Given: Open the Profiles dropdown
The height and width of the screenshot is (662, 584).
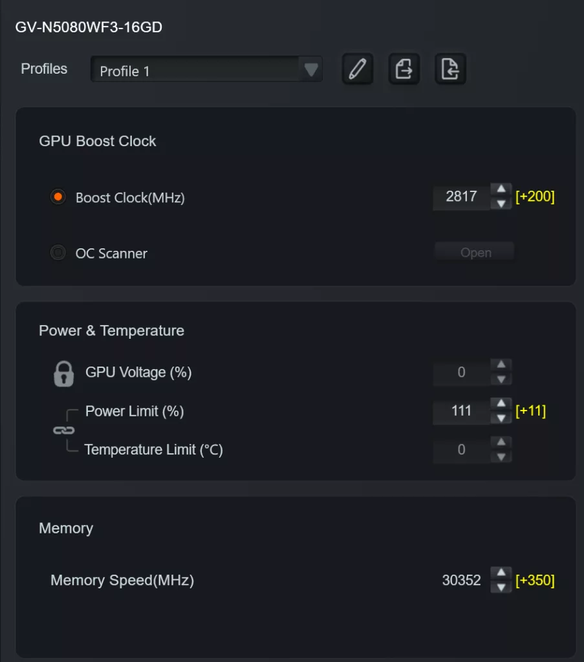Looking at the screenshot, I should [x=312, y=70].
